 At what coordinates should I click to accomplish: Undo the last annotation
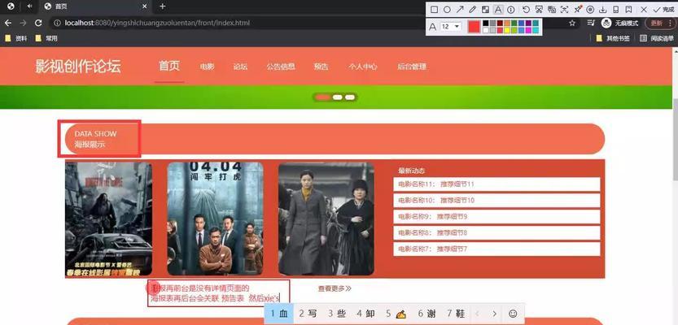tap(526, 10)
